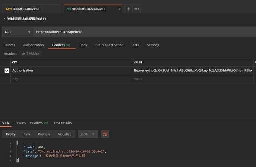Expand the request name disclosure triangle
The width and height of the screenshot is (256, 167).
4,19
